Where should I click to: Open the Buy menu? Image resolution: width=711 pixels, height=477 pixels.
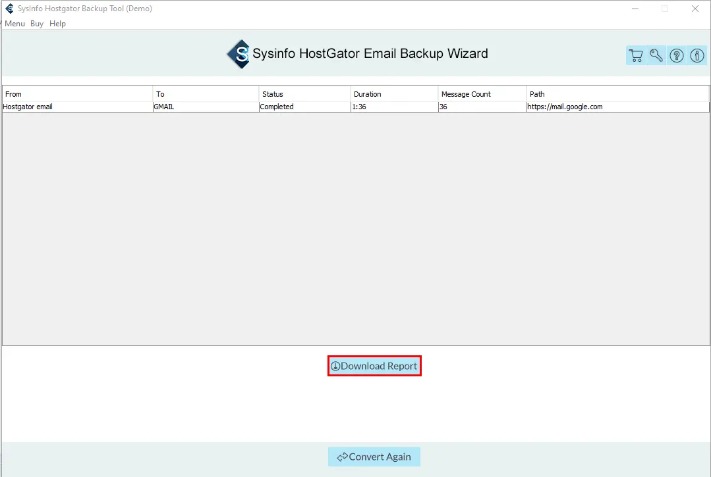pos(37,24)
